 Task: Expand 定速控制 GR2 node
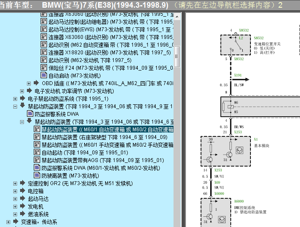coord(15,183)
